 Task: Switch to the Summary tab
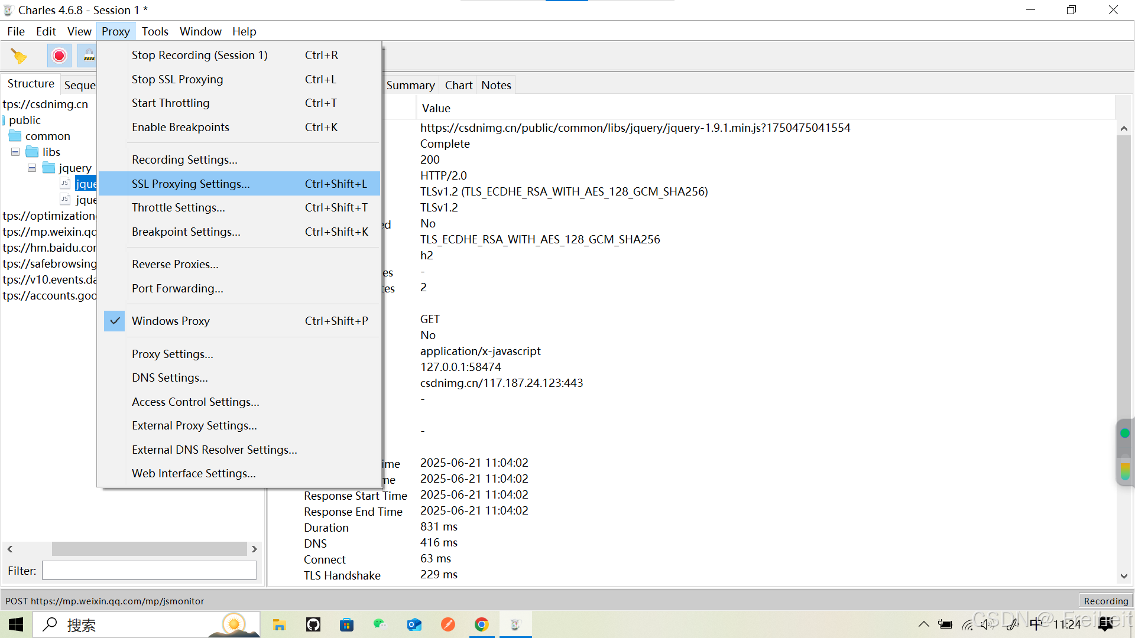coord(410,85)
